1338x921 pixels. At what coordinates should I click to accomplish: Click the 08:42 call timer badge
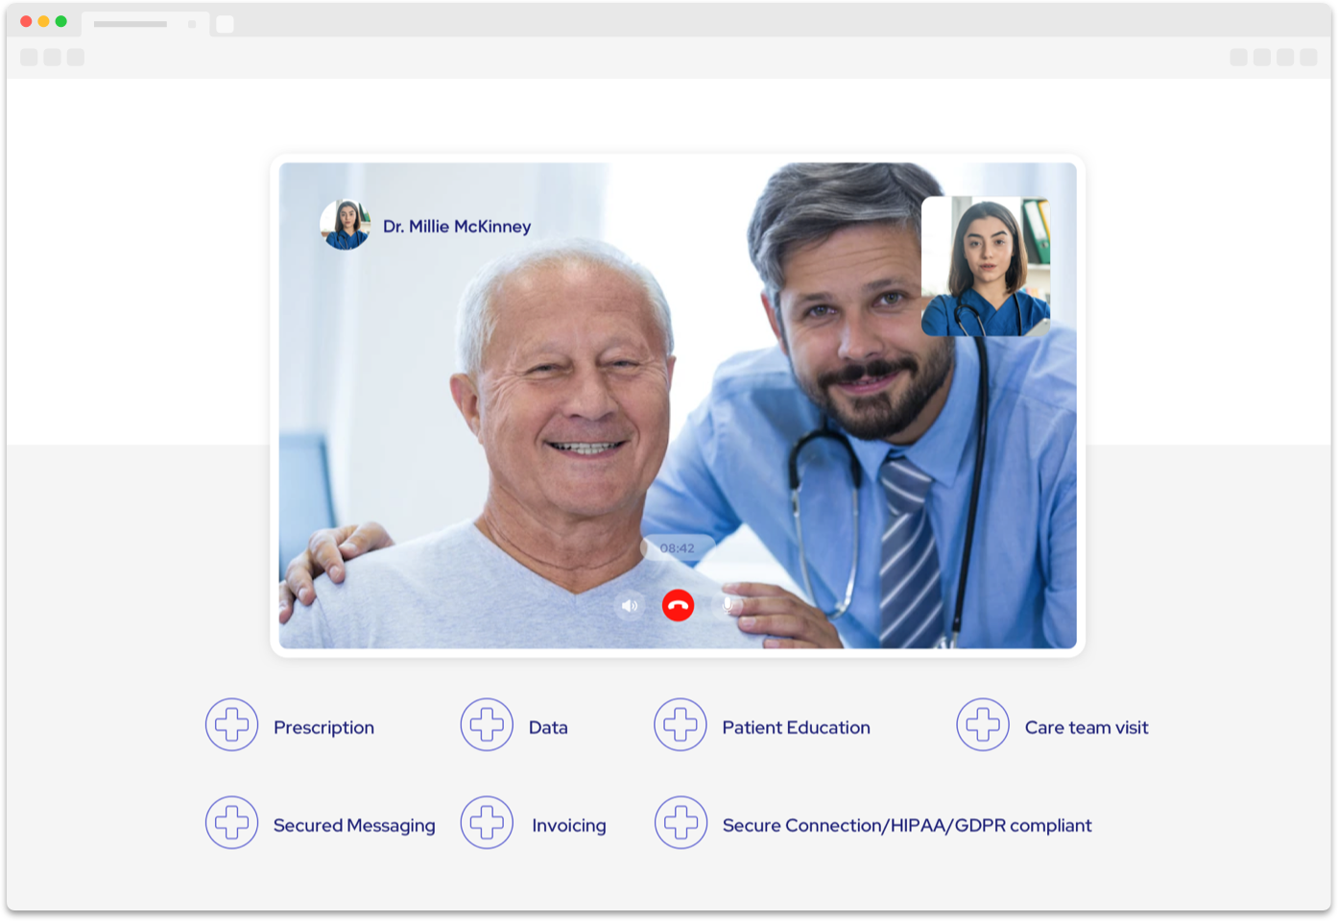(678, 548)
